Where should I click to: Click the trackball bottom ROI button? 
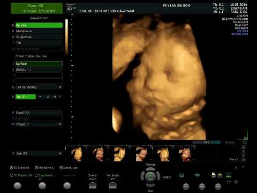click(x=150, y=185)
